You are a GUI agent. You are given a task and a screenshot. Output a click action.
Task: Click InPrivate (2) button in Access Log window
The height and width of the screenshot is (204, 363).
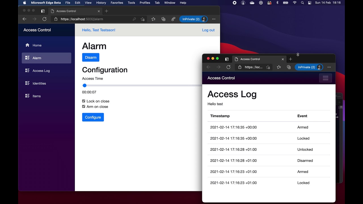[309, 67]
